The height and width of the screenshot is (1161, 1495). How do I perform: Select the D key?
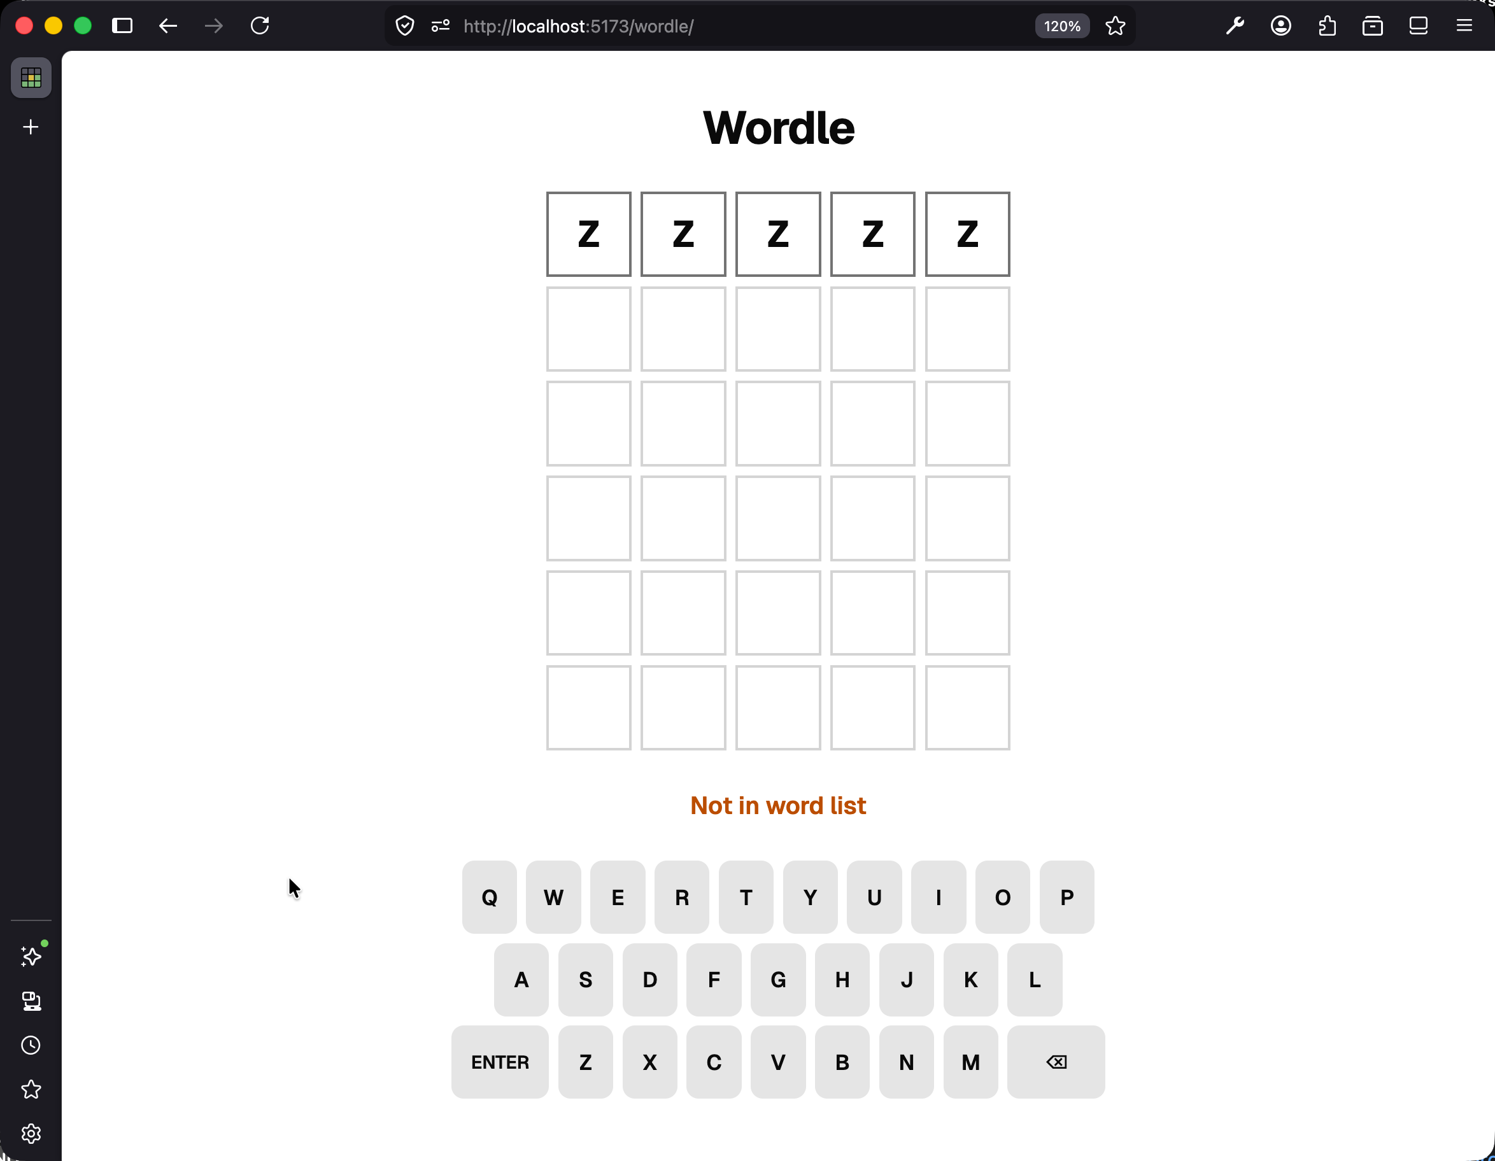649,980
